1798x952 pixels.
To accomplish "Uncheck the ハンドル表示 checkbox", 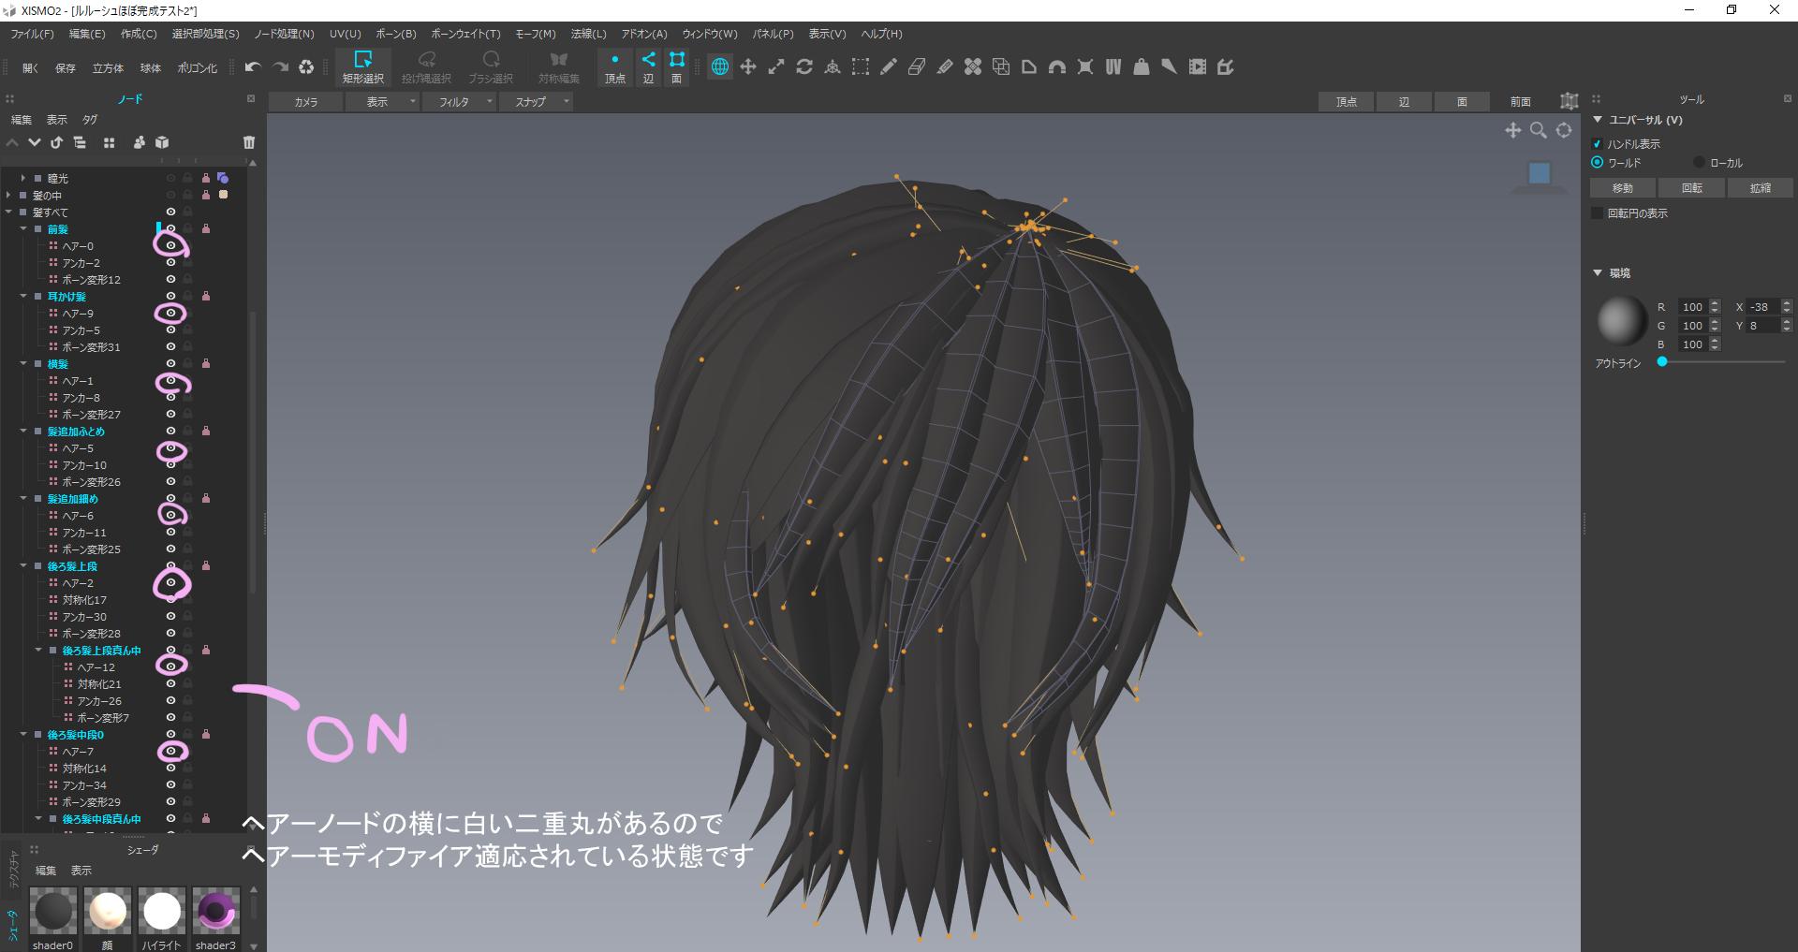I will (x=1599, y=143).
